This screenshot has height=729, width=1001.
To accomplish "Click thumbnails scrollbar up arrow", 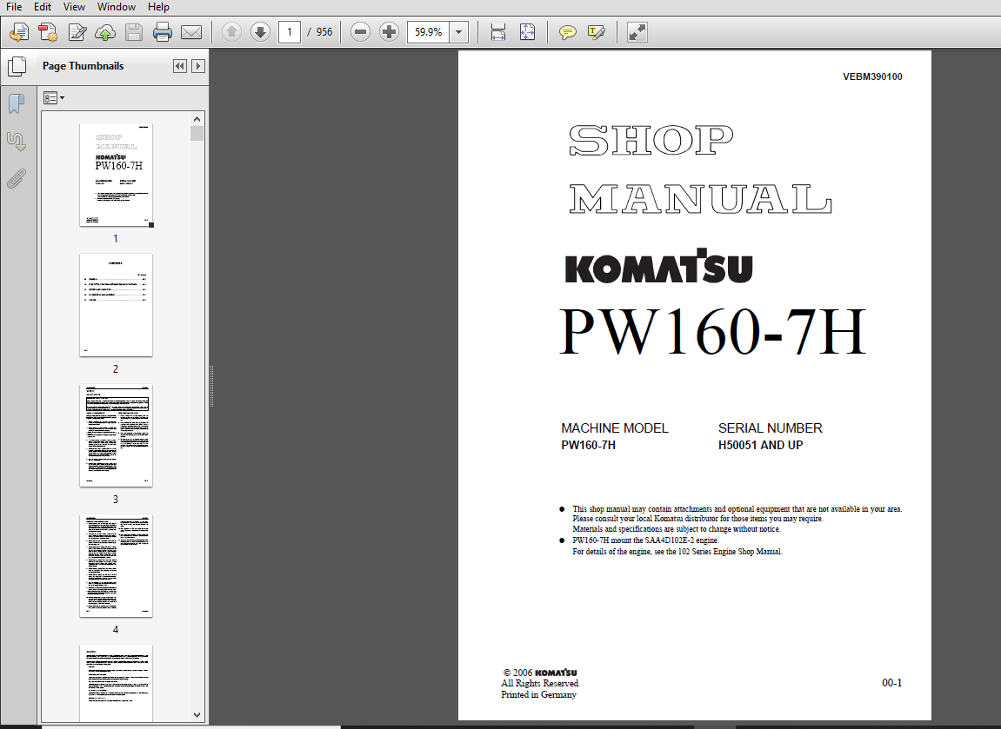I will [x=197, y=119].
